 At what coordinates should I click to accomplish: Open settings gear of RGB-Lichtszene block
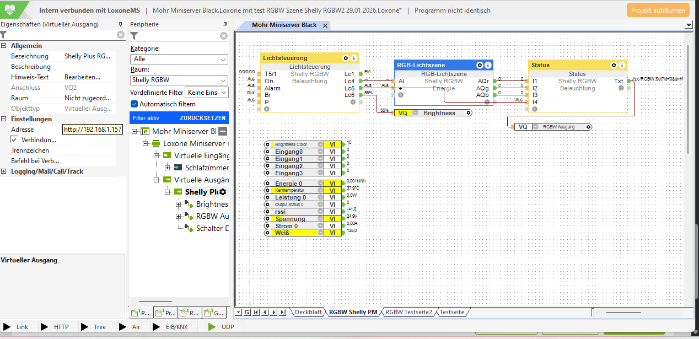[480, 65]
